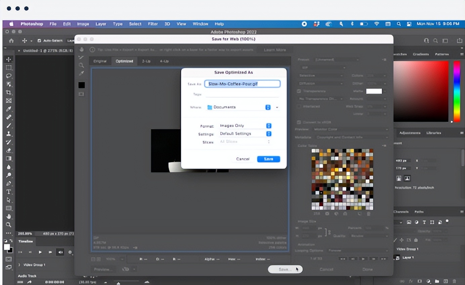Click the blue Save button
465x285 pixels.
[268, 159]
